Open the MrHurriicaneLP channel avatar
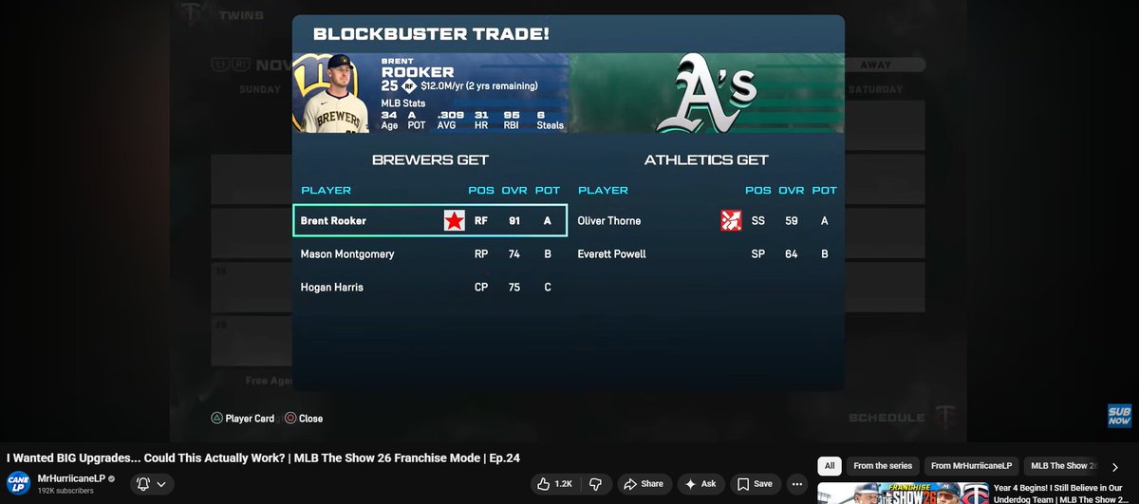This screenshot has width=1139, height=504. (x=19, y=484)
